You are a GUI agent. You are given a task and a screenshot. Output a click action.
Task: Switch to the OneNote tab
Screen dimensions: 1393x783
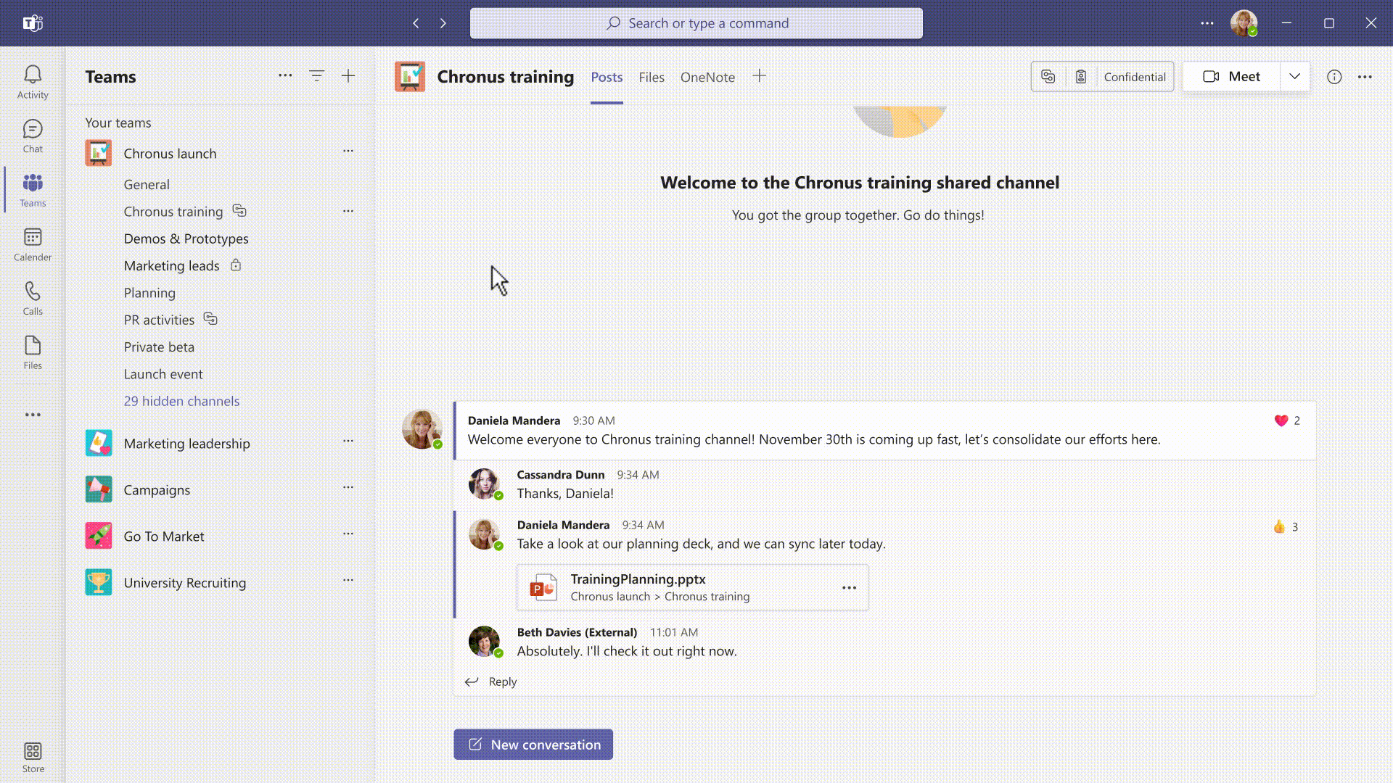coord(707,77)
